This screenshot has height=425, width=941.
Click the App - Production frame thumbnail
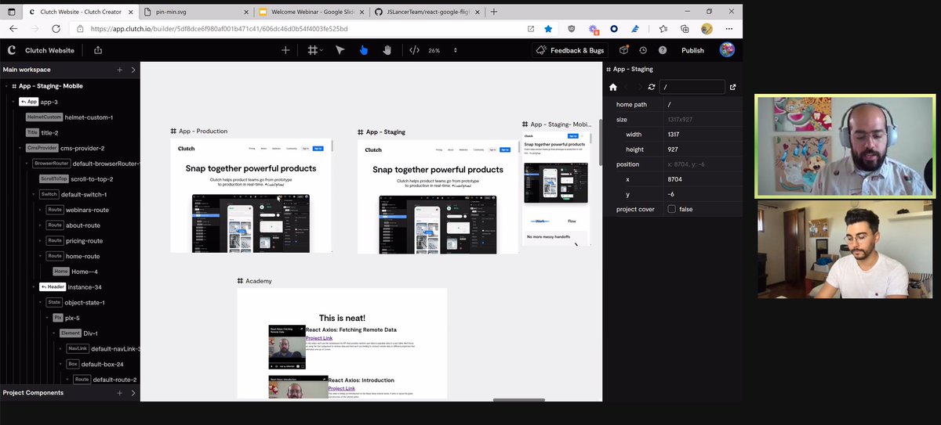[251, 196]
